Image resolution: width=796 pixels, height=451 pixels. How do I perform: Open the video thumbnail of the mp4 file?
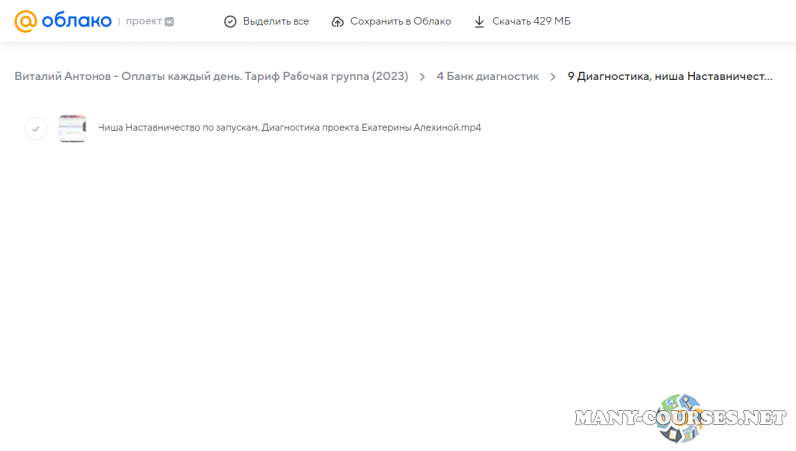pyautogui.click(x=72, y=128)
